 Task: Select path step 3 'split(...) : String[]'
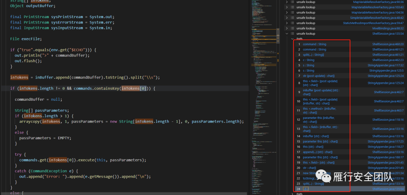pyautogui.click(x=313, y=55)
